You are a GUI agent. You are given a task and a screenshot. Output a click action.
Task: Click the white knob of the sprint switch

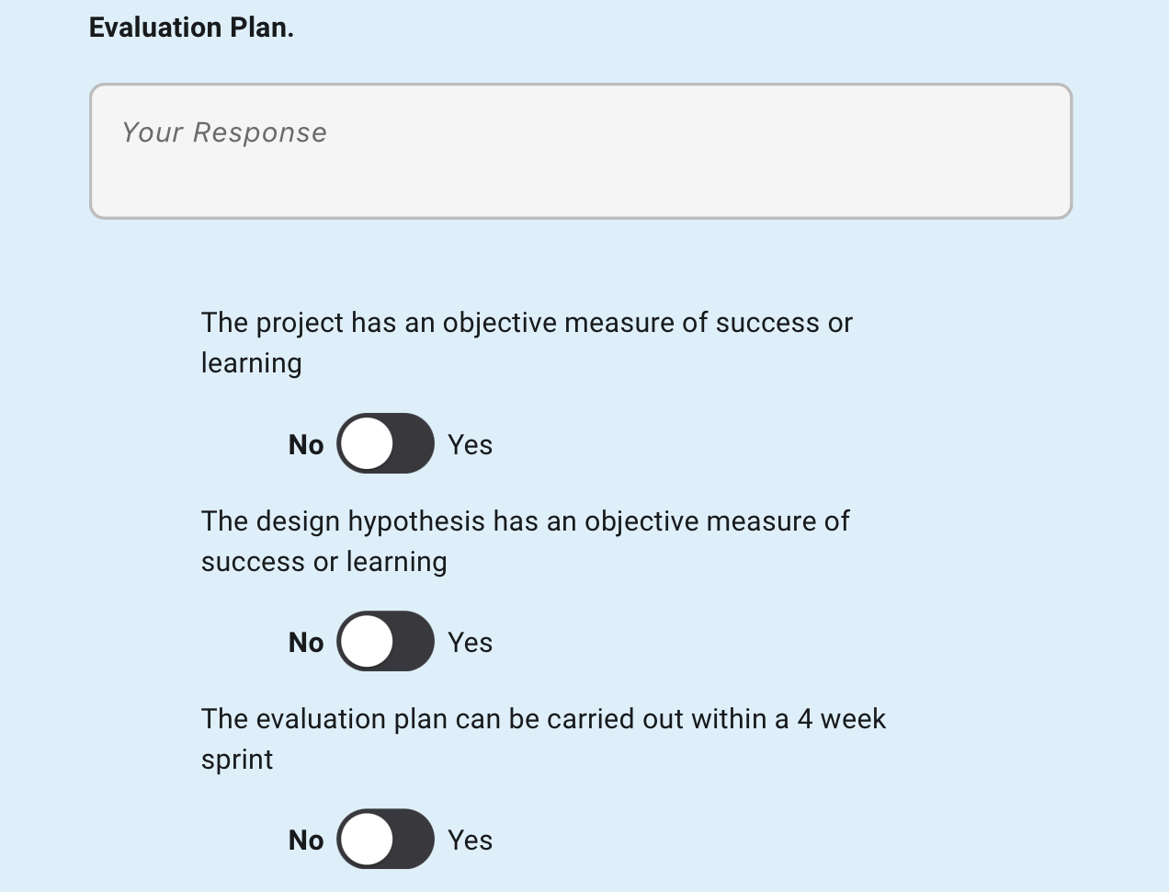pyautogui.click(x=367, y=840)
